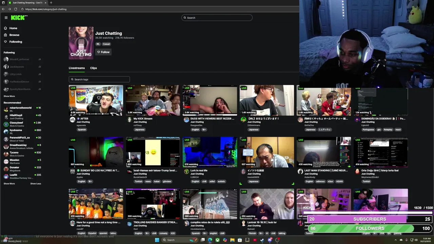The image size is (434, 244).
Task: Open Xbox app from taskbar
Action: 217,240
